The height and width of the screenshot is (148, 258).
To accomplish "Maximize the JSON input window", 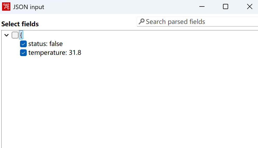I will [x=225, y=6].
